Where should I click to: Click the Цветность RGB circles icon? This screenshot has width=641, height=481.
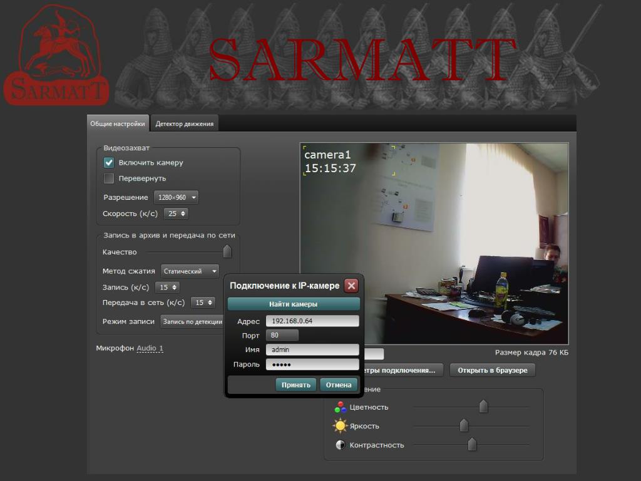tap(340, 407)
